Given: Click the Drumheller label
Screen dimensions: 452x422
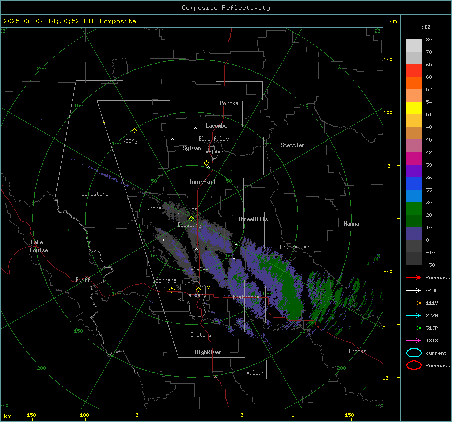Looking at the screenshot, I should click(x=294, y=247).
